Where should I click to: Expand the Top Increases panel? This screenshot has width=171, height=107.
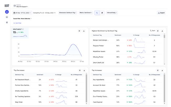click(158, 70)
